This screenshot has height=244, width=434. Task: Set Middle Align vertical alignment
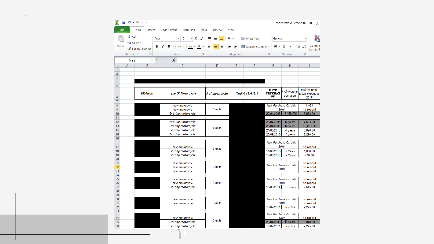click(216, 39)
